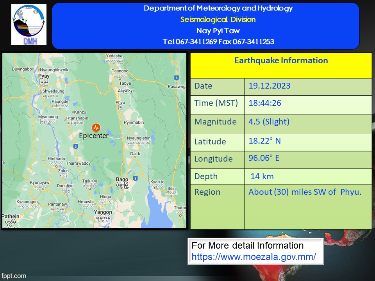Click Paungde label on map
The width and height of the screenshot is (375, 281).
[60, 101]
